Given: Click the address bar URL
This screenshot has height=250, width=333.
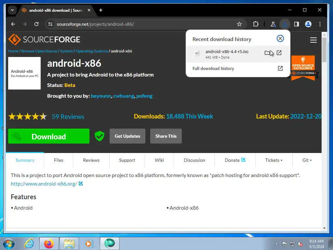Looking at the screenshot, I should point(95,24).
